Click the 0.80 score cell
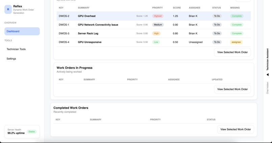 click(x=175, y=33)
